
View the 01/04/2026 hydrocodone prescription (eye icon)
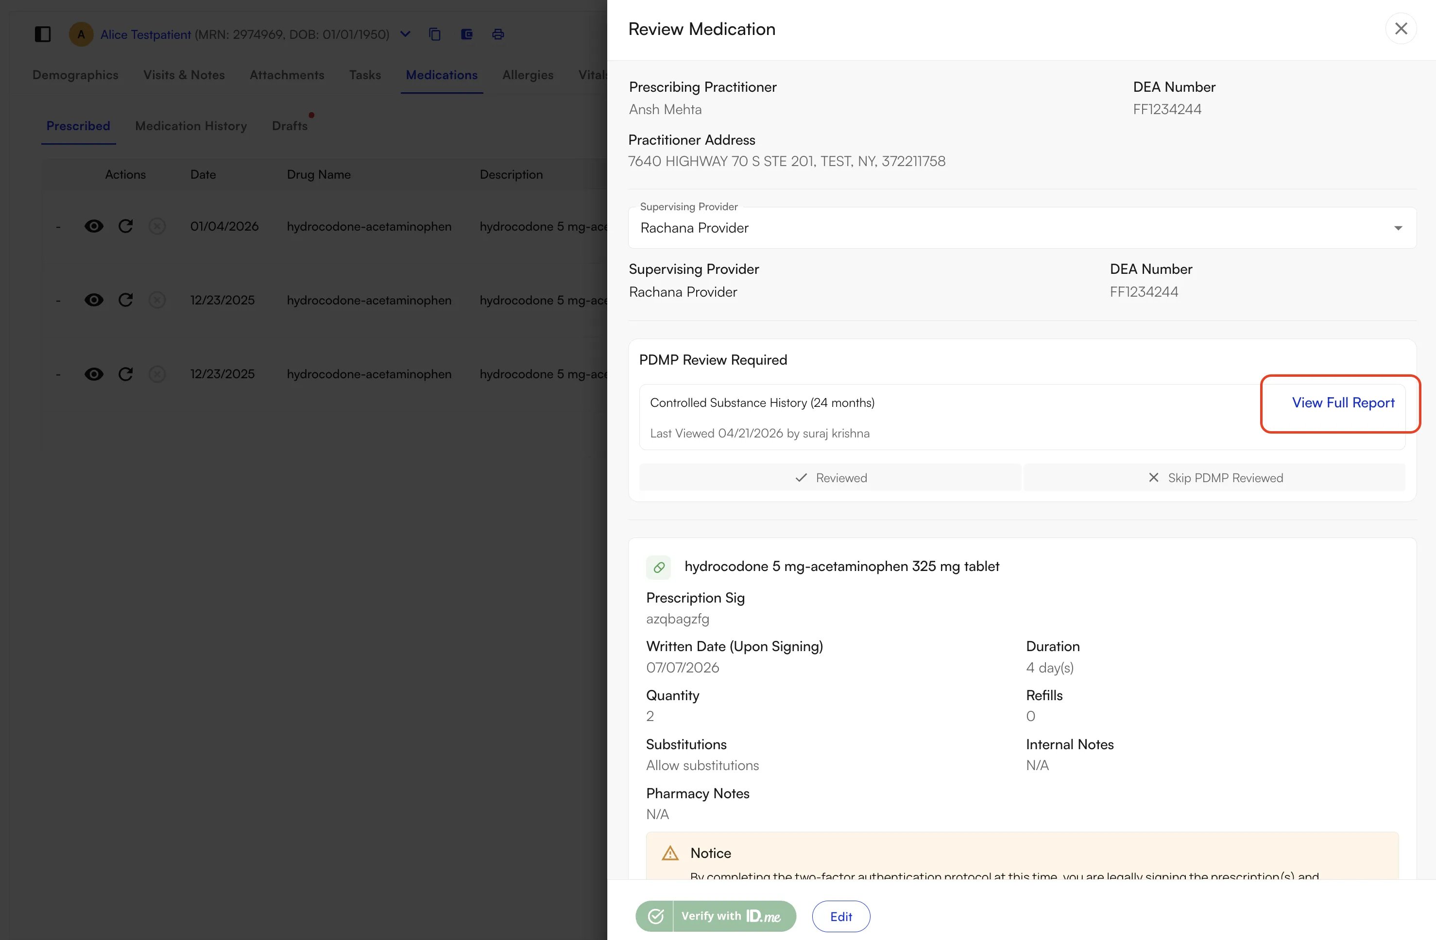point(94,226)
